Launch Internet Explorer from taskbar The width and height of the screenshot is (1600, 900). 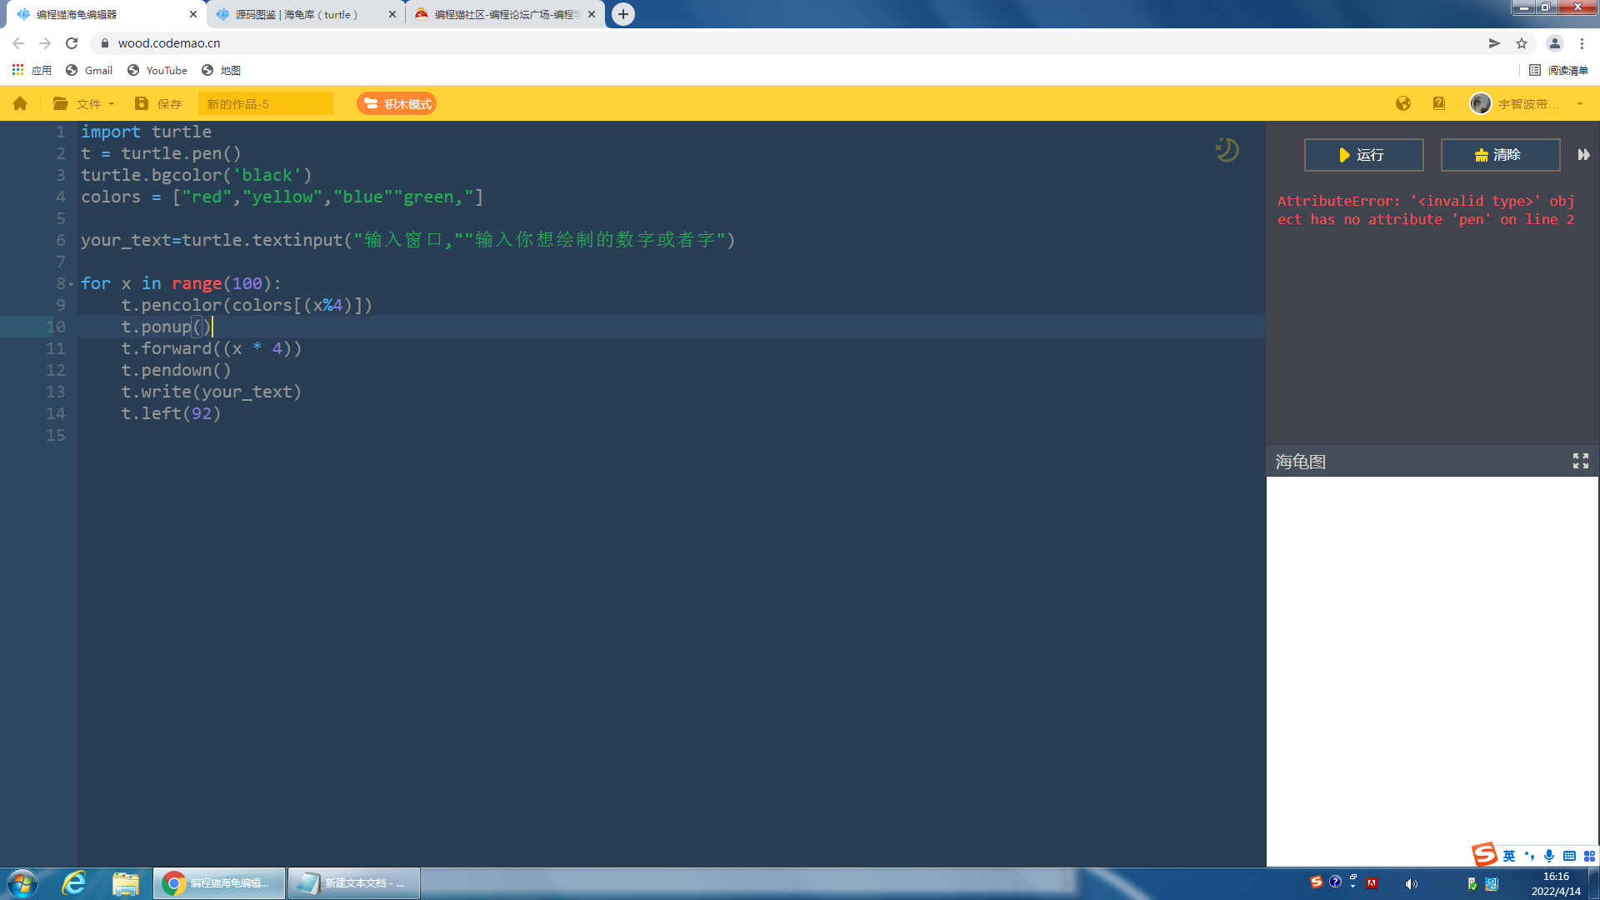74,883
